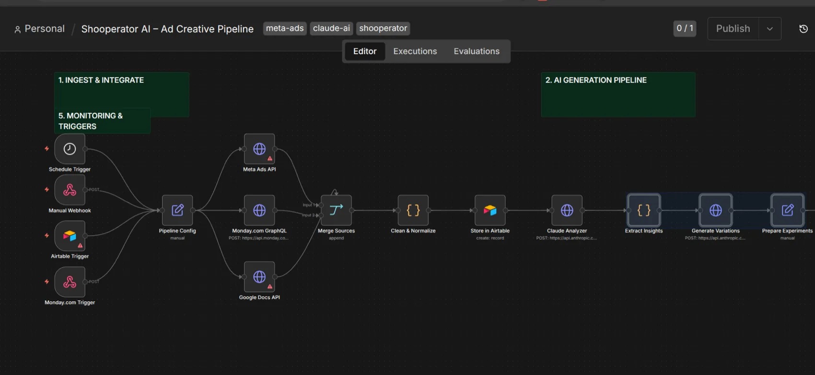Click warning triangle on Meta Ads API node
This screenshot has height=375, width=815.
click(270, 159)
